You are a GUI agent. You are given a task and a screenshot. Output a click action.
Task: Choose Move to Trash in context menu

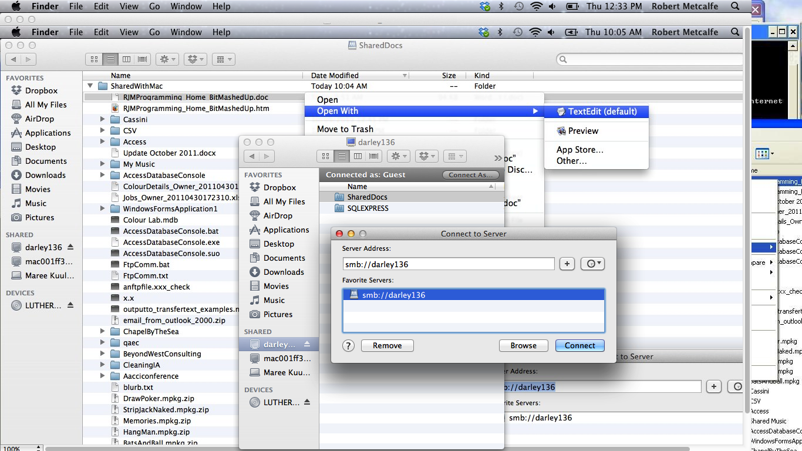pyautogui.click(x=345, y=129)
